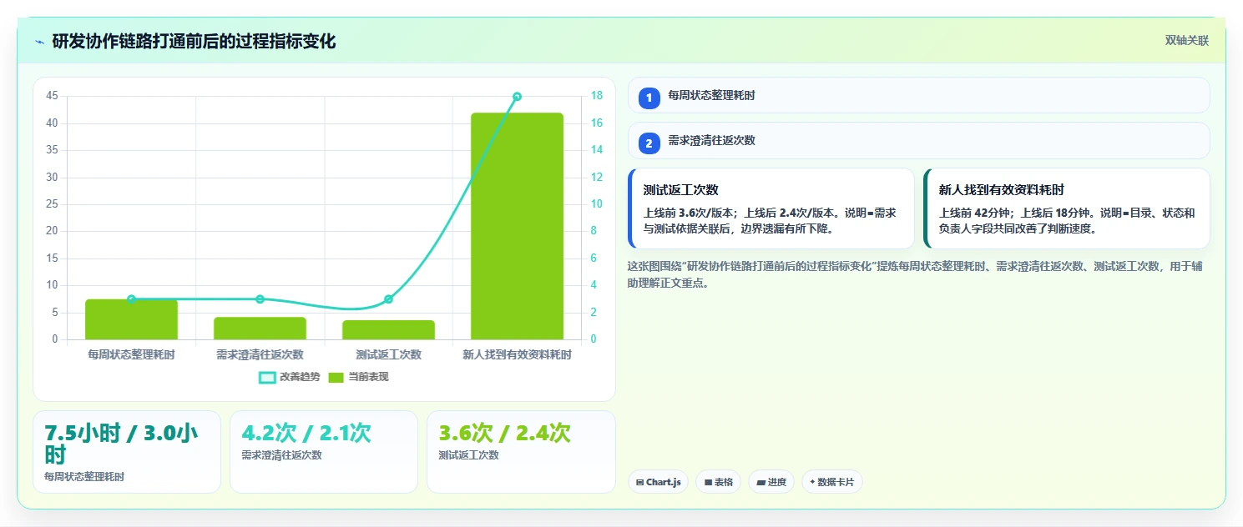This screenshot has width=1243, height=527.
Task: Click the 4.2次 / 2.1次 stat card
Action: point(324,452)
